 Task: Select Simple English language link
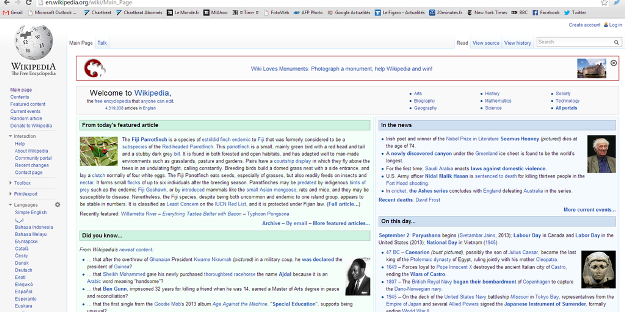(30, 212)
